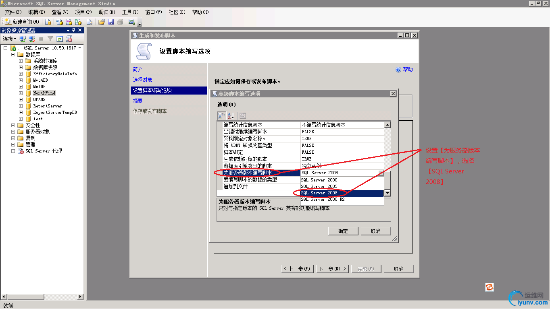The width and height of the screenshot is (550, 309).
Task: Select SQL Server 2008 R2 option
Action: pyautogui.click(x=342, y=199)
